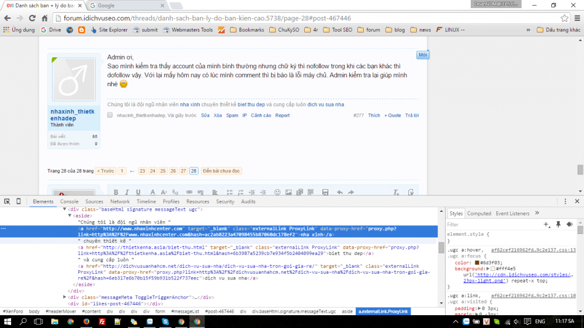
Task: Open Skype from the taskbar
Action: [165, 322]
